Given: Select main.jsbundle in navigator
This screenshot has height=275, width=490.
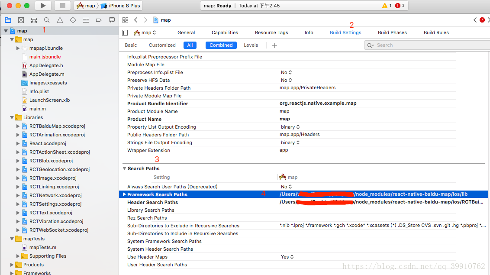Looking at the screenshot, I should pos(45,57).
